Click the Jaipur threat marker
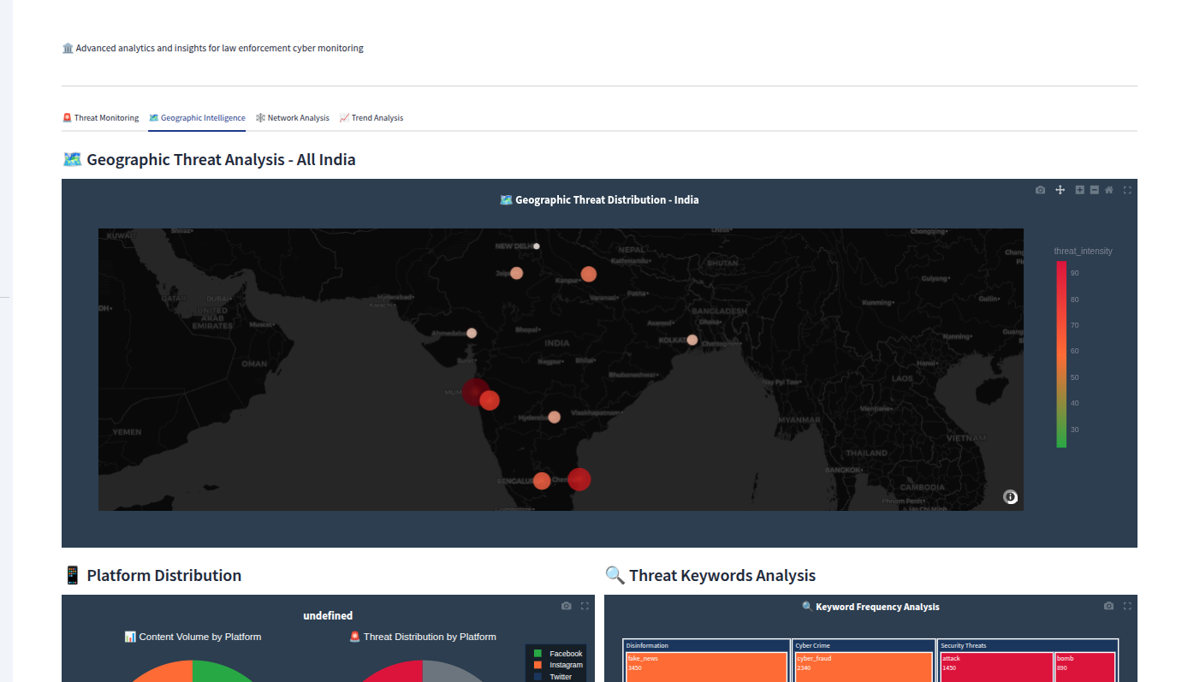This screenshot has height=682, width=1182. 516,273
